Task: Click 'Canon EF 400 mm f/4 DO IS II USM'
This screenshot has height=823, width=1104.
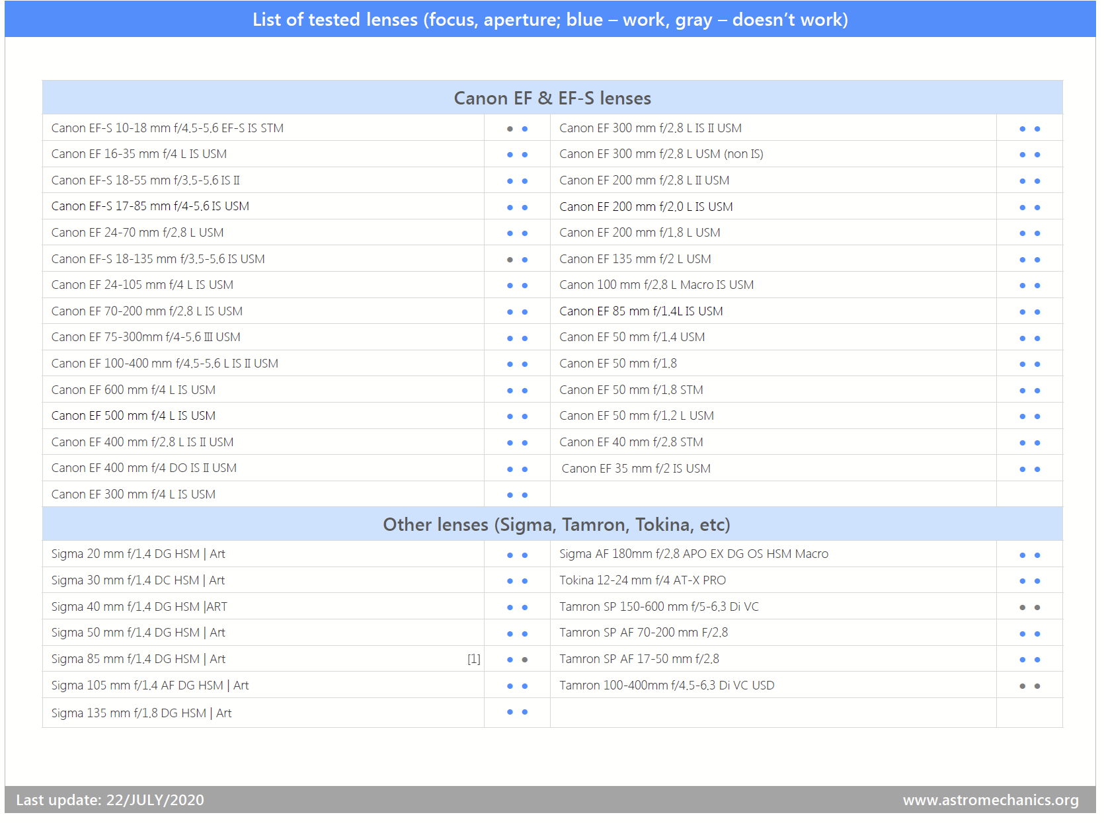Action: click(144, 468)
